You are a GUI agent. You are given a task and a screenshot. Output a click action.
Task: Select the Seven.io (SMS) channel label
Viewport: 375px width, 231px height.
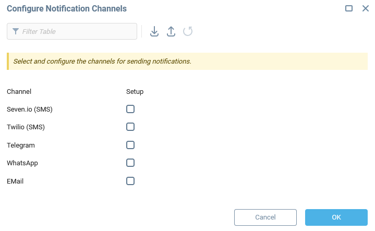pyautogui.click(x=30, y=110)
